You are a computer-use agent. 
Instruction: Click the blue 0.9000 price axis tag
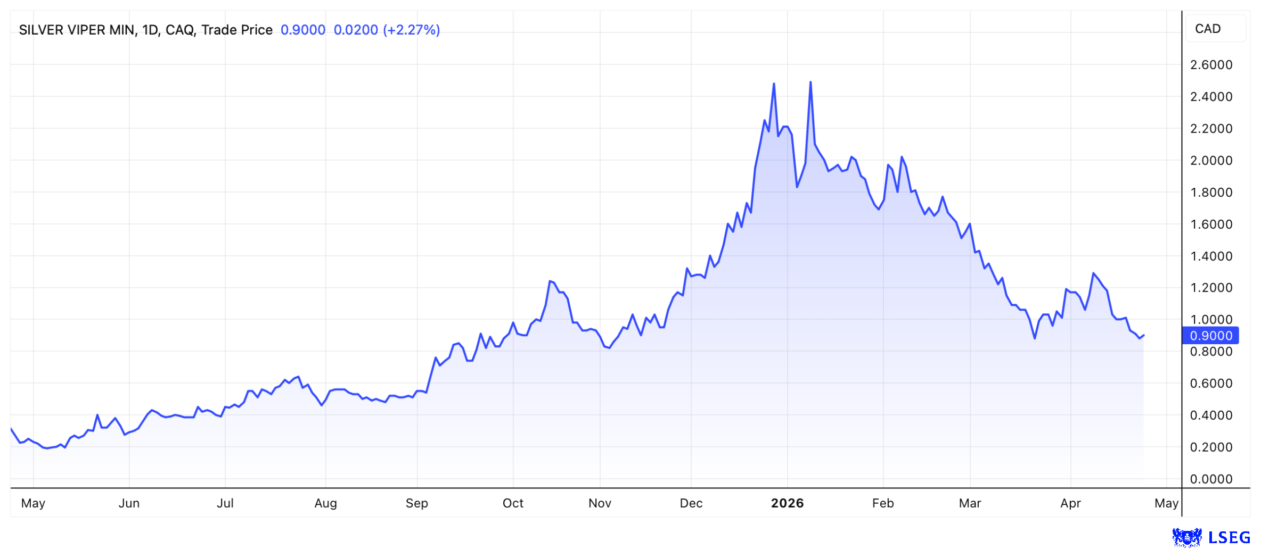(1210, 336)
